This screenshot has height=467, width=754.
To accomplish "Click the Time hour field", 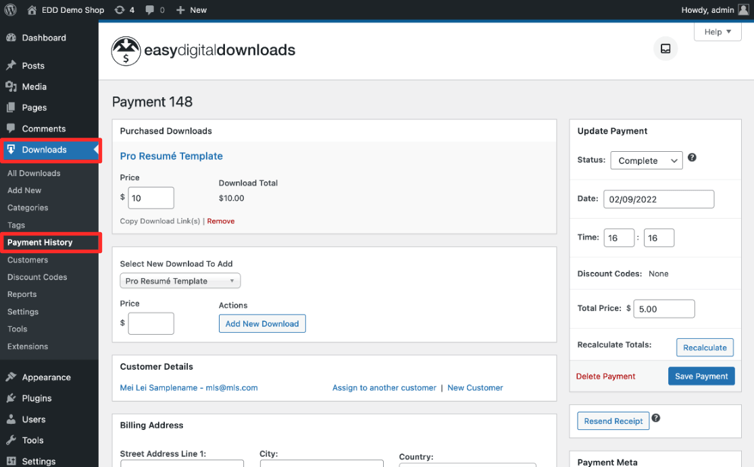I will pos(620,238).
